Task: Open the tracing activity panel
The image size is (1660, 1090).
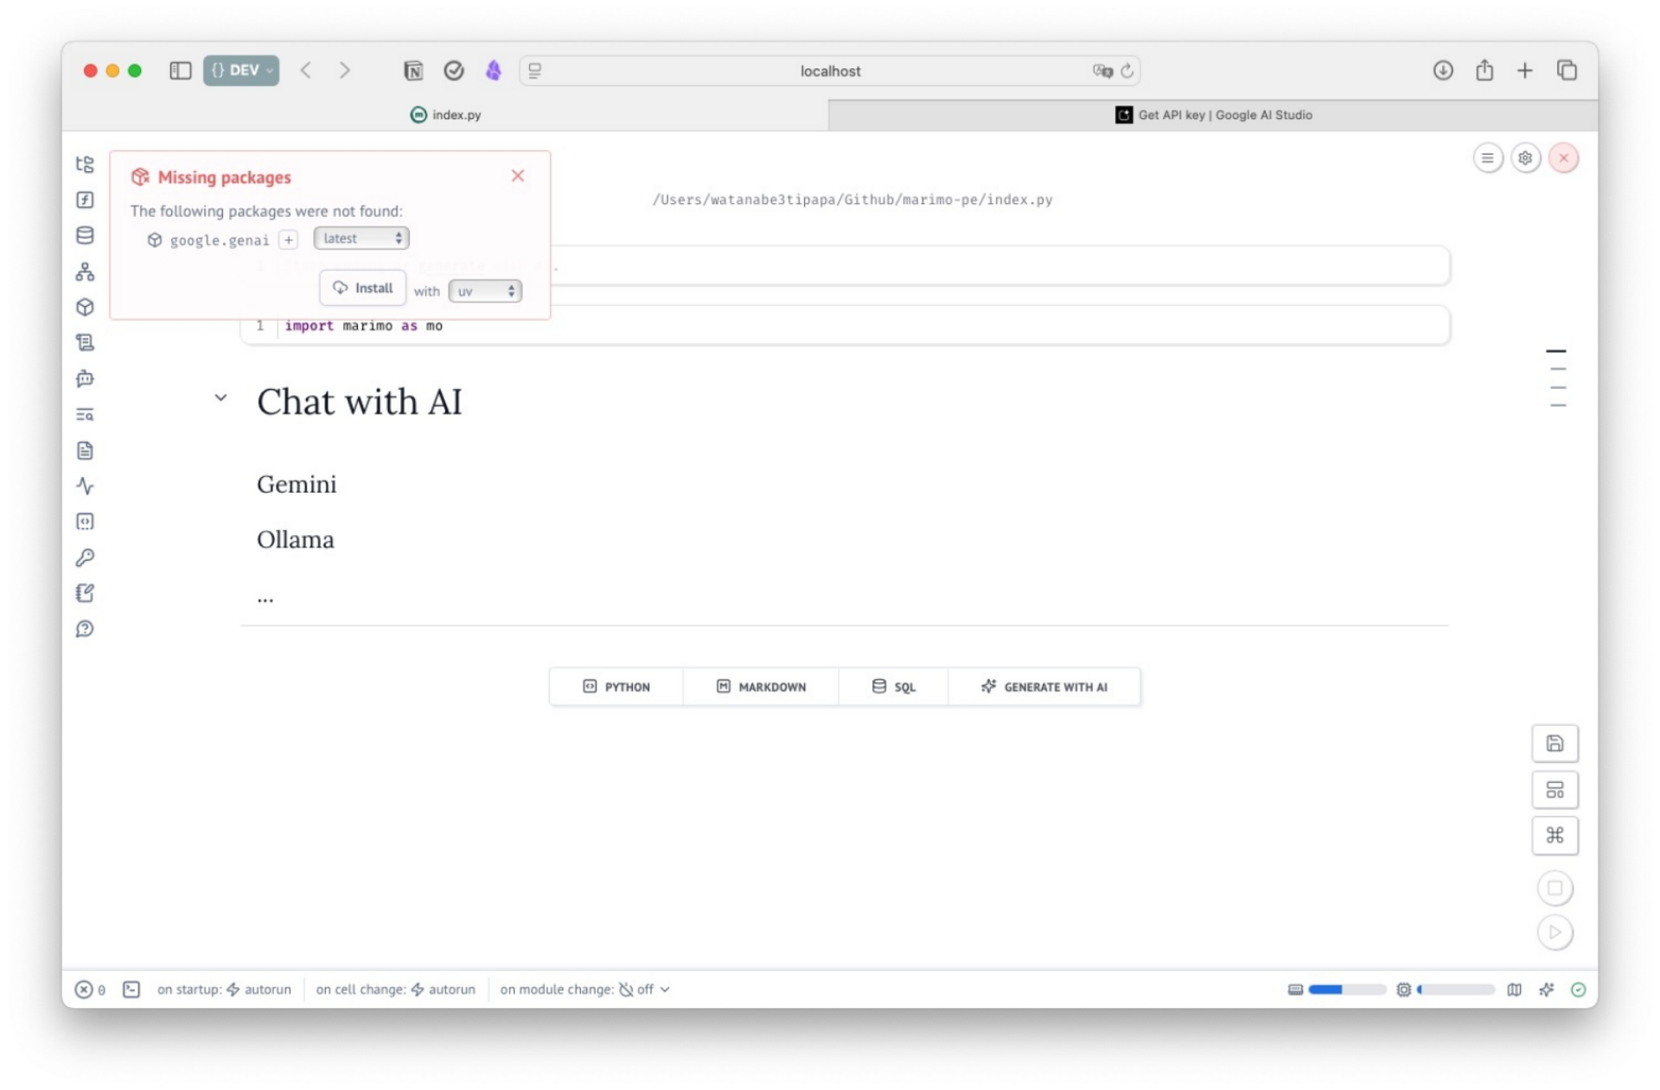Action: tap(85, 486)
